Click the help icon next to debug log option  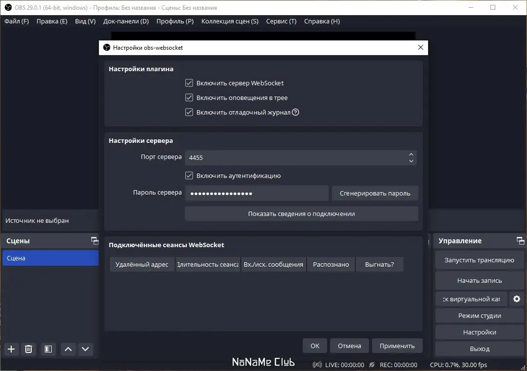click(295, 112)
